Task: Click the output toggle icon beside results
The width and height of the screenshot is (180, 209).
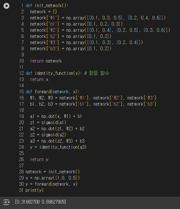Action: tap(6, 202)
